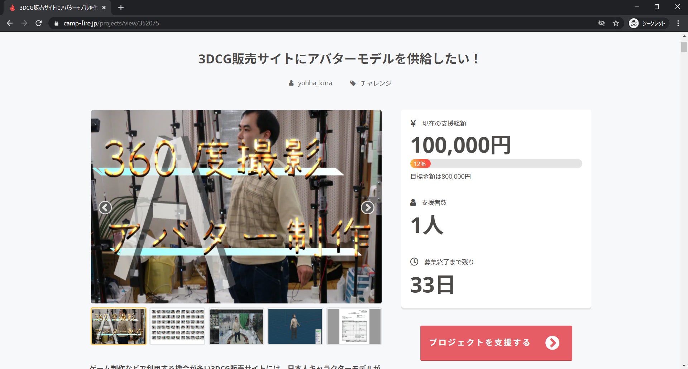Click the address bar URL field
The height and width of the screenshot is (369, 688).
[322, 23]
